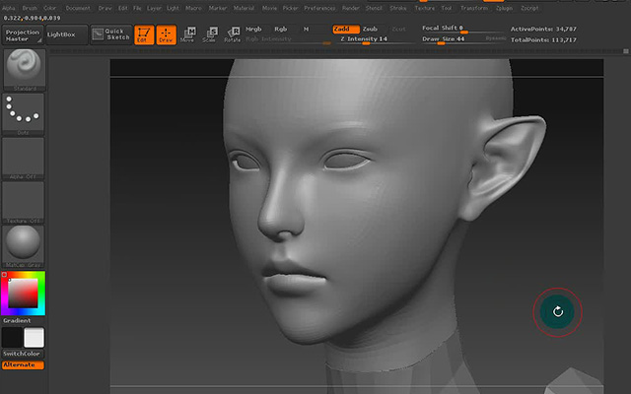The width and height of the screenshot is (631, 394).
Task: Open the Material menu
Action: pyautogui.click(x=244, y=8)
